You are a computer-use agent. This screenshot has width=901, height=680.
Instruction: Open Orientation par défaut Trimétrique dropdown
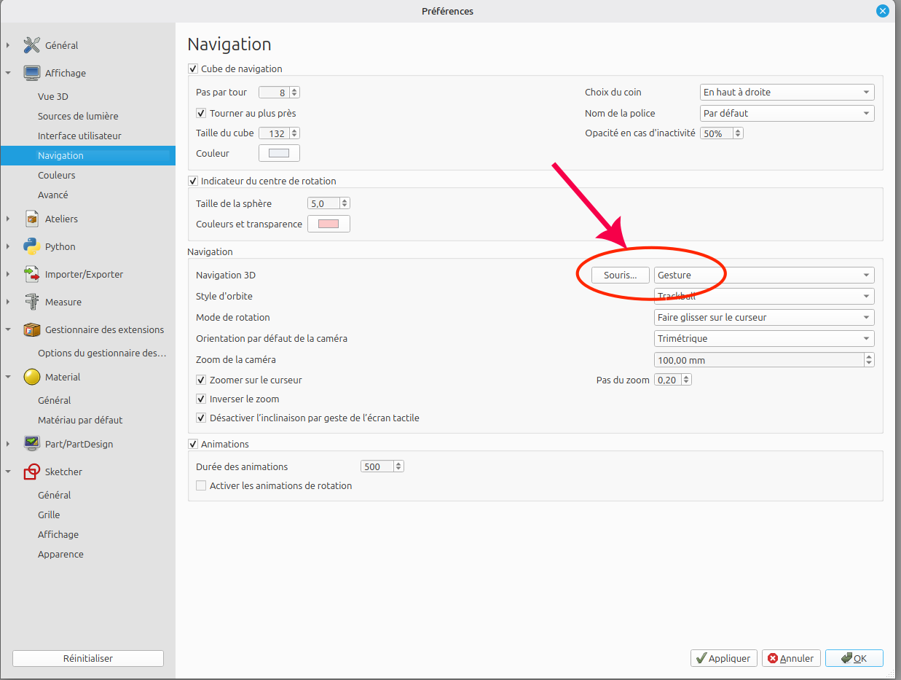(764, 338)
